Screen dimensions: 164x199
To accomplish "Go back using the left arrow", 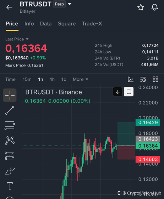I will pos(9,7).
